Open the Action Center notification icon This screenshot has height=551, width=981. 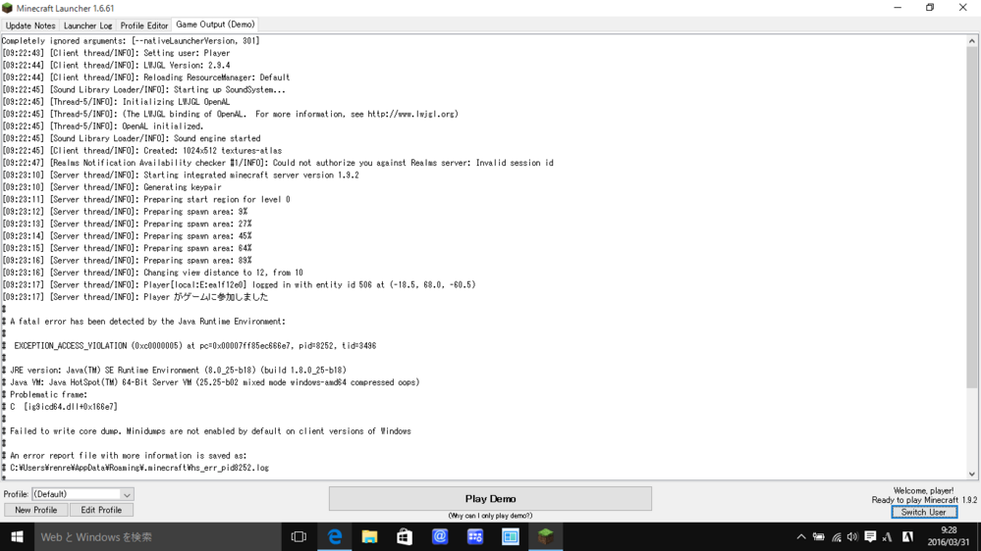coord(870,536)
